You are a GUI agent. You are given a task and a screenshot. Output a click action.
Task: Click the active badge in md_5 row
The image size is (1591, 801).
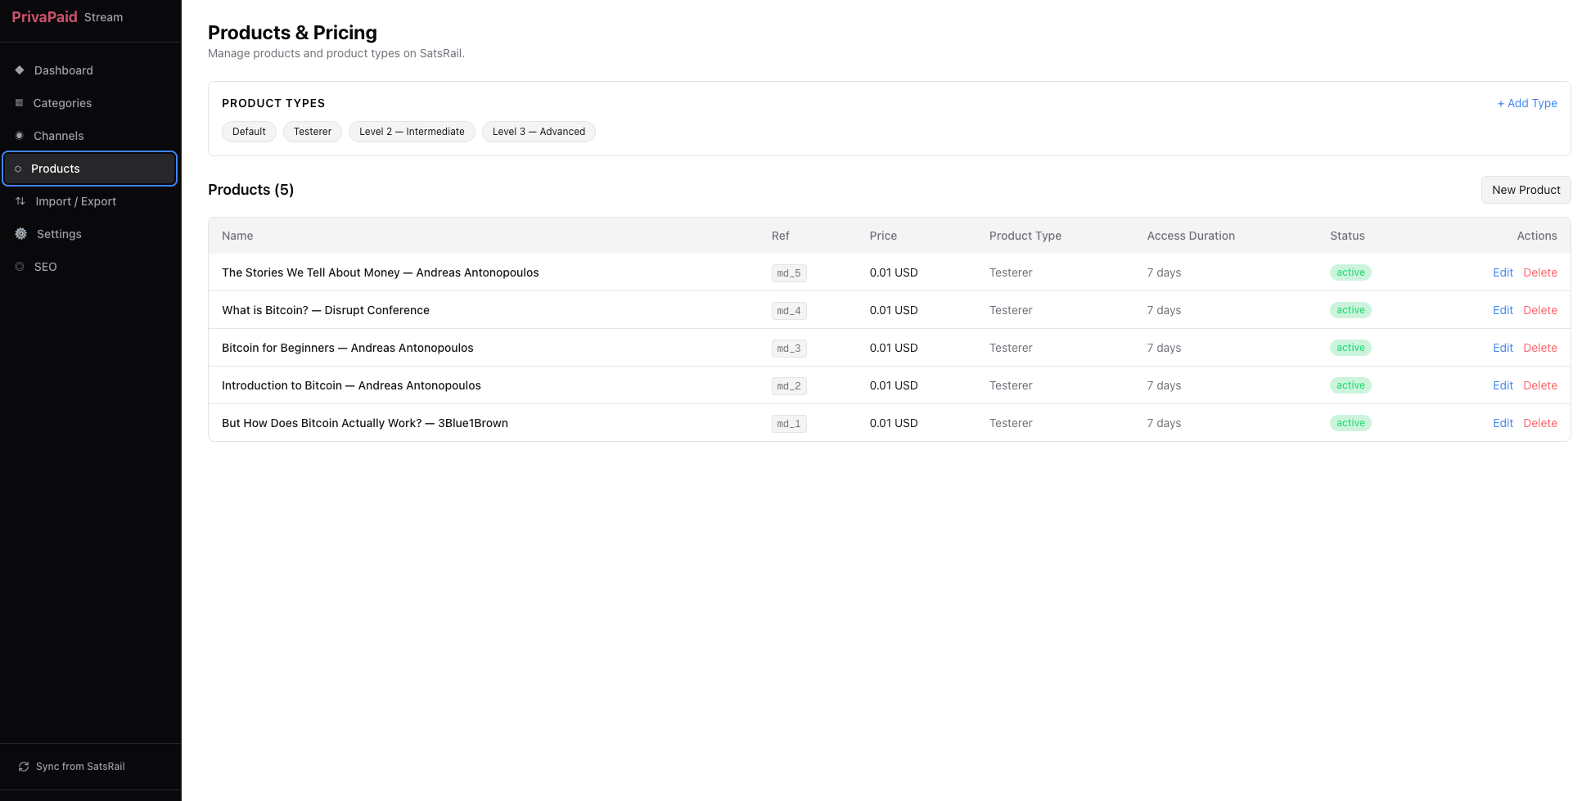pos(1350,272)
